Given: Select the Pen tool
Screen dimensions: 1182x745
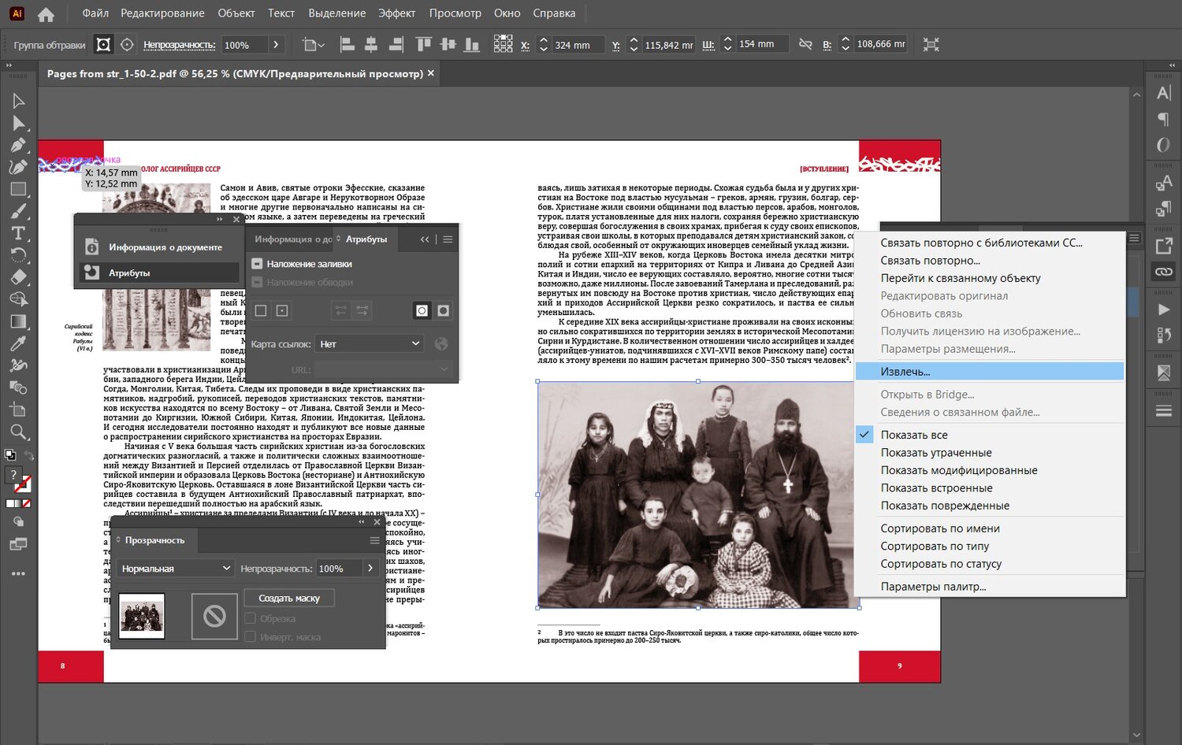Looking at the screenshot, I should tap(18, 145).
